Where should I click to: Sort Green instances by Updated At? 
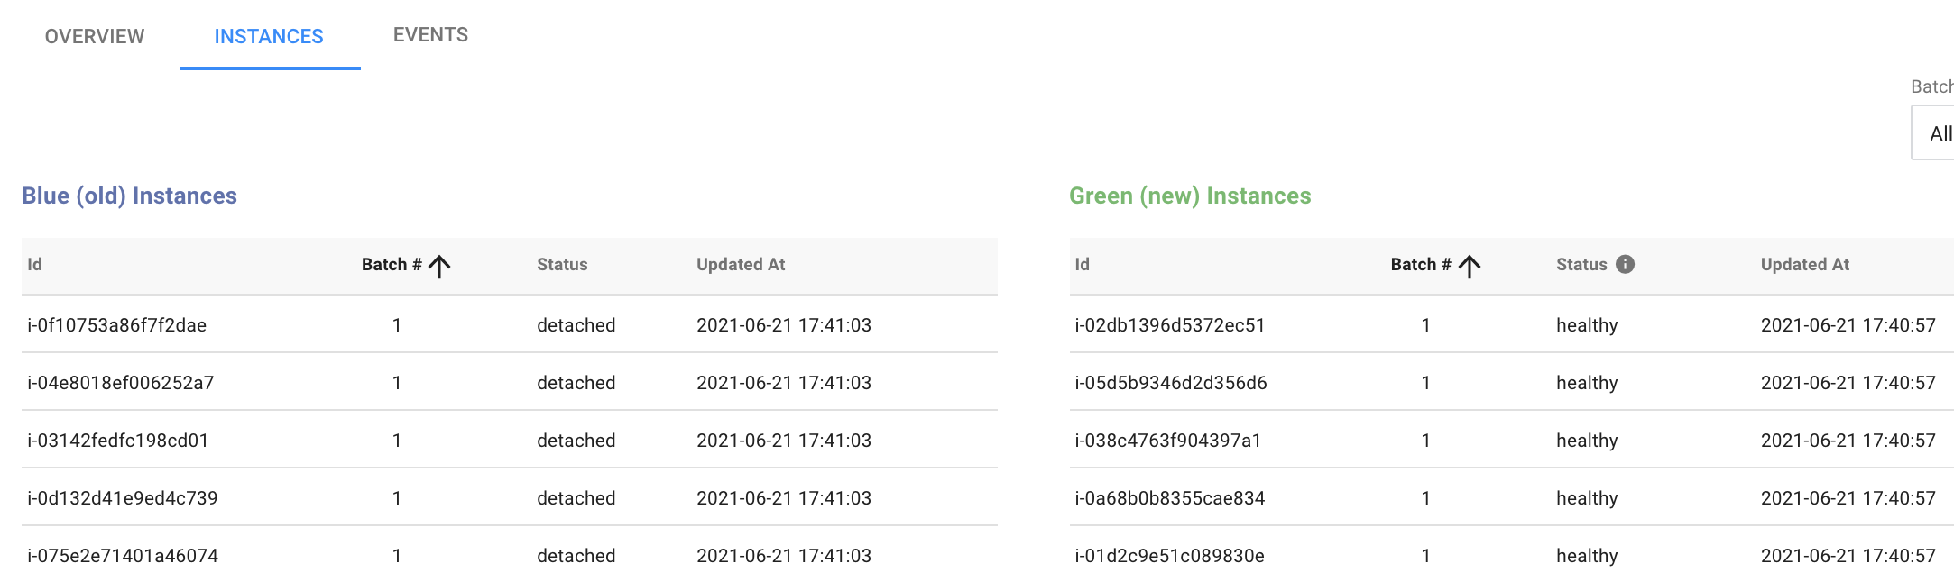[x=1804, y=264]
